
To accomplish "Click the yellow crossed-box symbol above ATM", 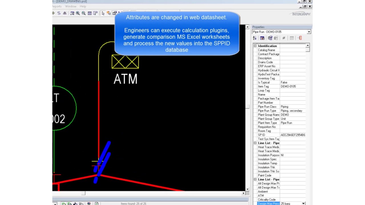I will click(x=125, y=62).
